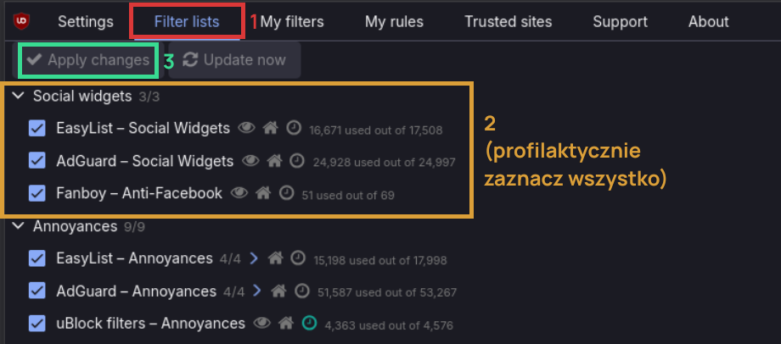Screen dimensions: 781x344
Task: View content of uBlock filters Annoyances
Action: tap(262, 324)
